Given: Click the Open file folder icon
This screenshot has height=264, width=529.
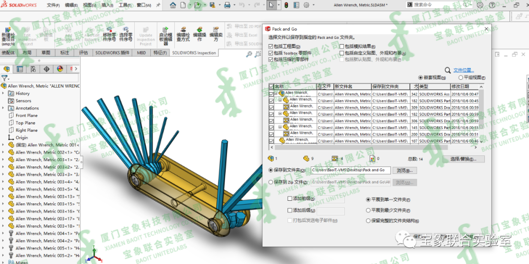Looking at the screenshot, I should click(x=197, y=5).
